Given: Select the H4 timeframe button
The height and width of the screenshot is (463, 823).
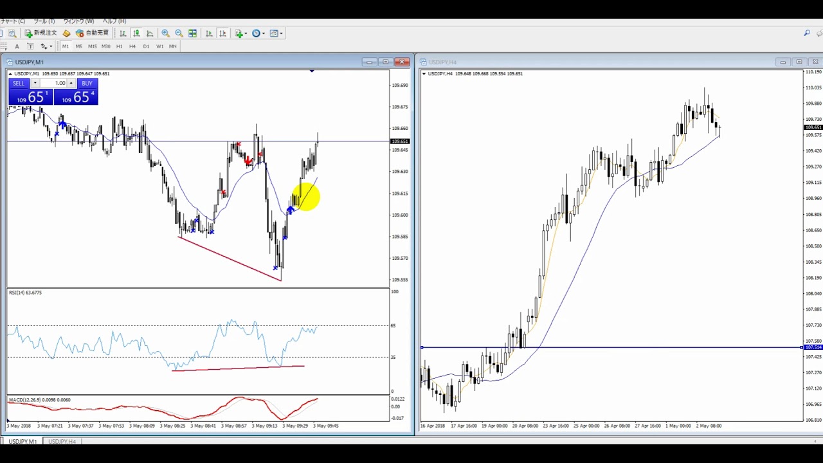Looking at the screenshot, I should point(132,46).
